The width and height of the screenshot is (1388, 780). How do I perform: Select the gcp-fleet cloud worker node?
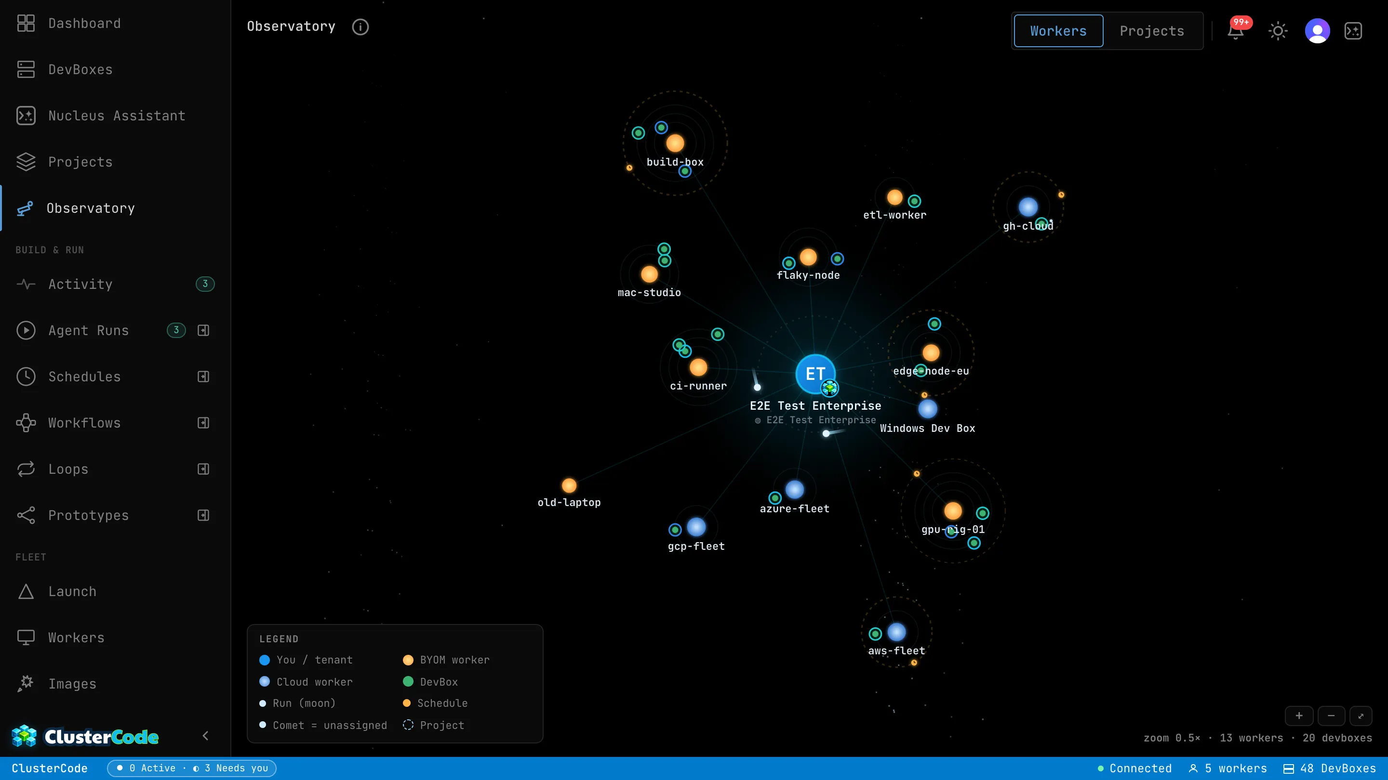pyautogui.click(x=696, y=527)
